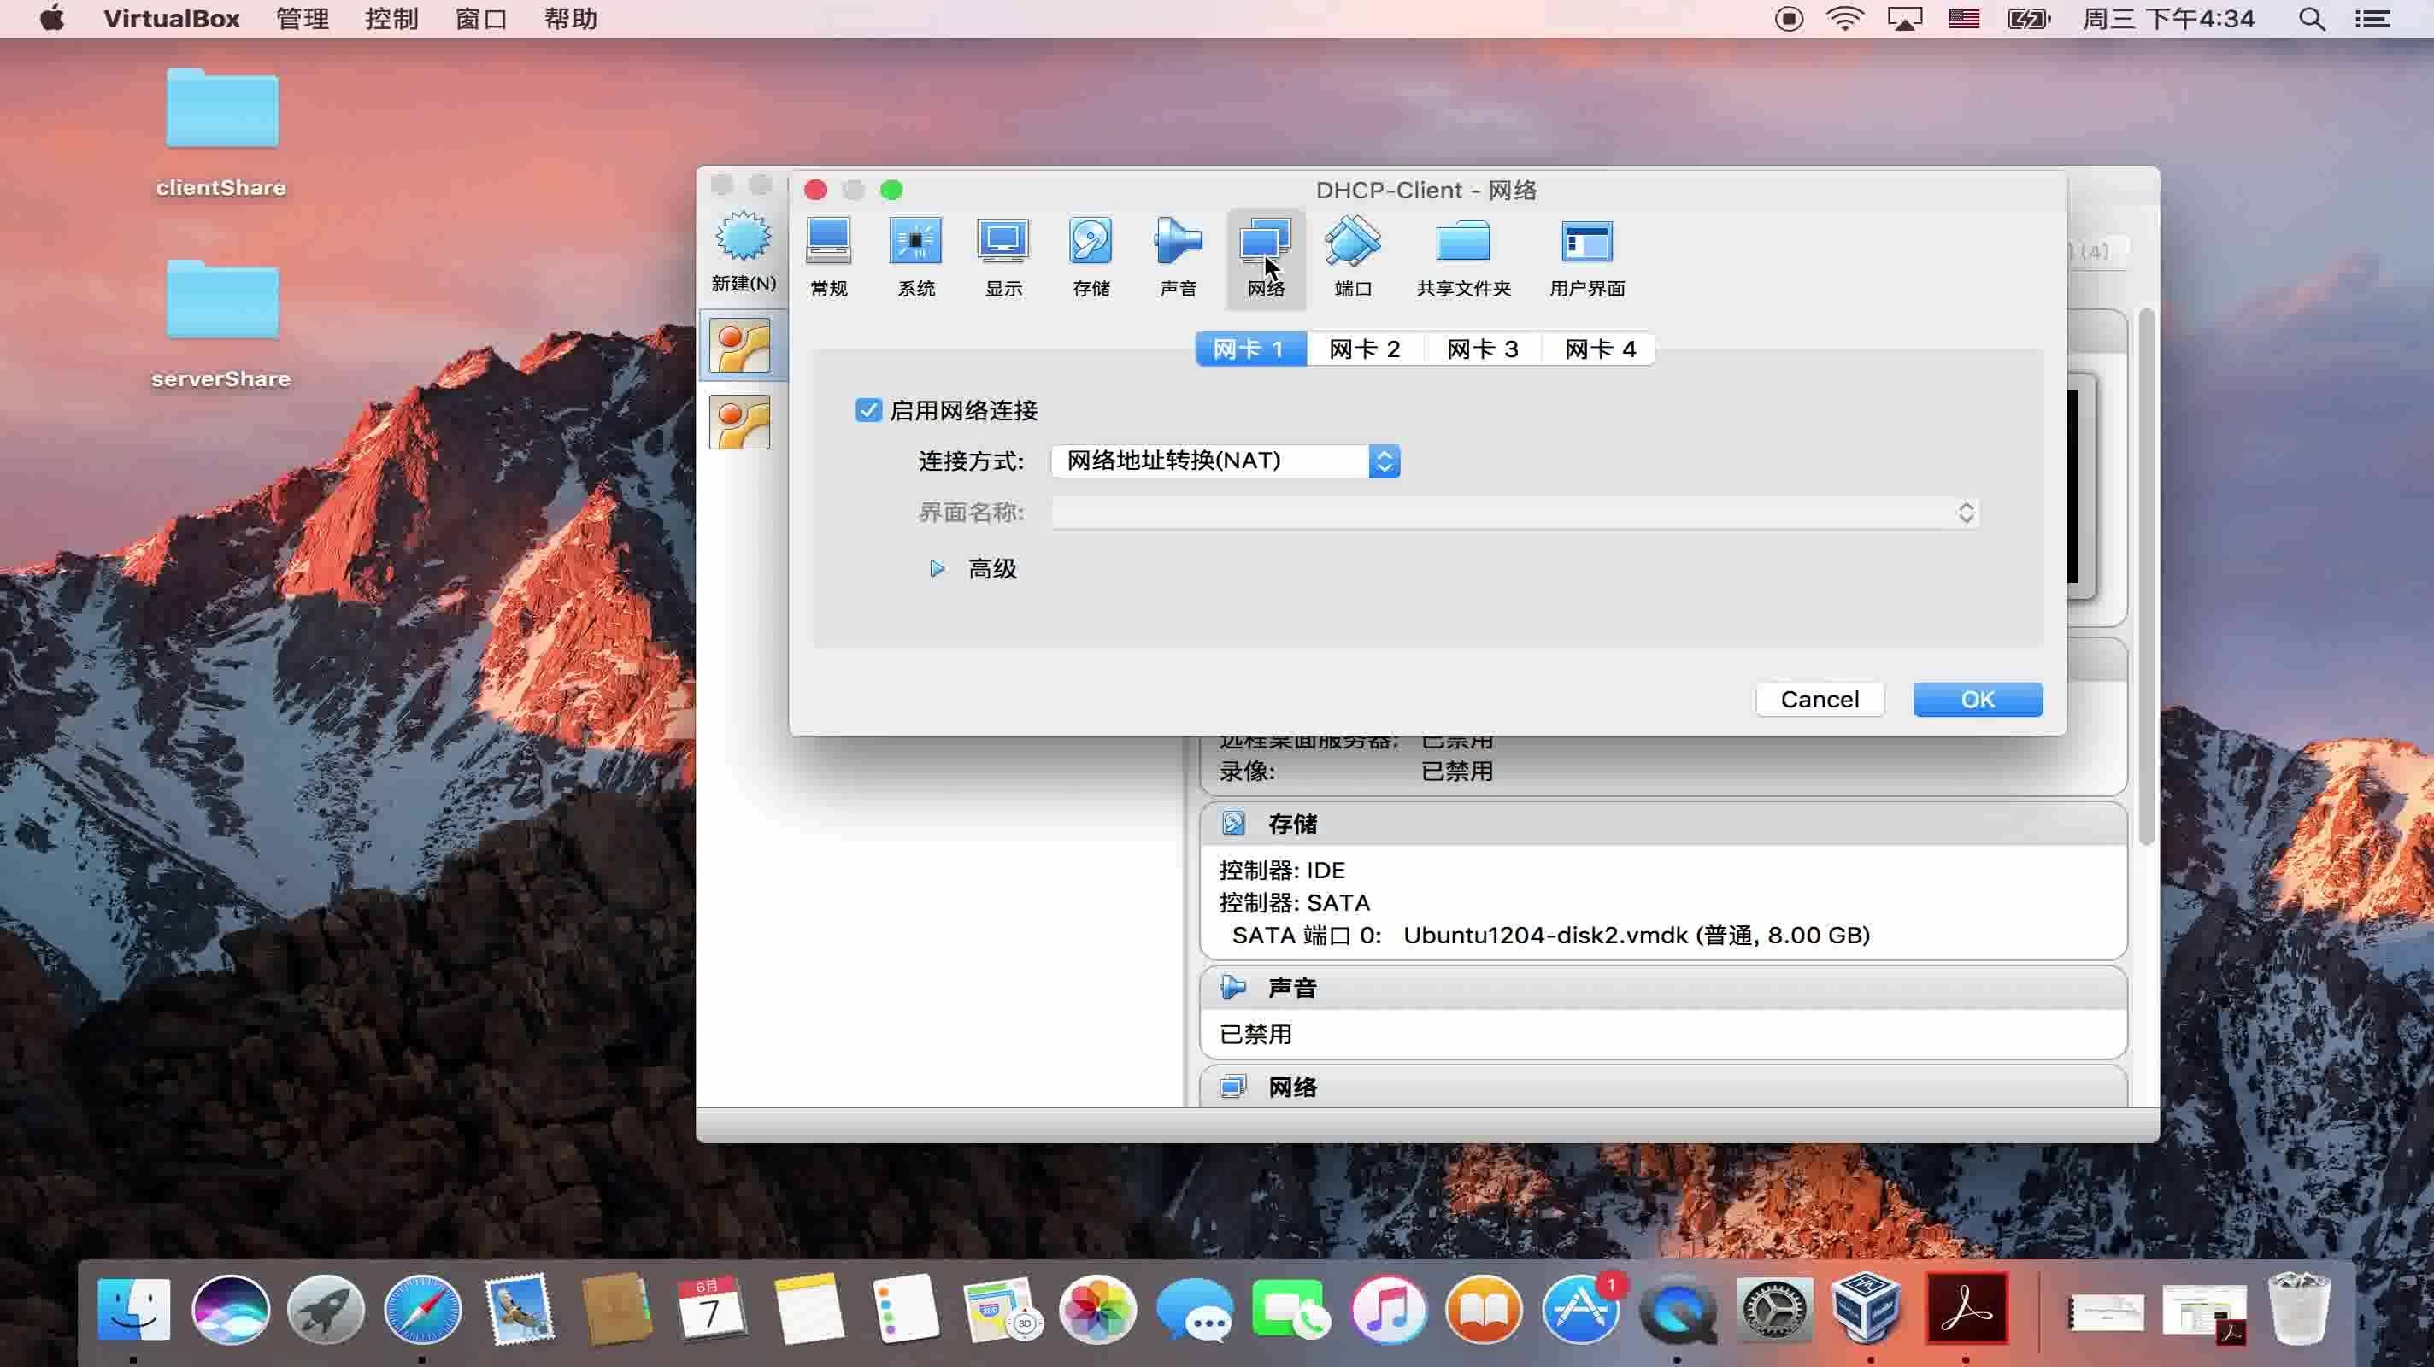Image resolution: width=2434 pixels, height=1367 pixels.
Task: Open the VirtualBox application menu
Action: tap(171, 19)
